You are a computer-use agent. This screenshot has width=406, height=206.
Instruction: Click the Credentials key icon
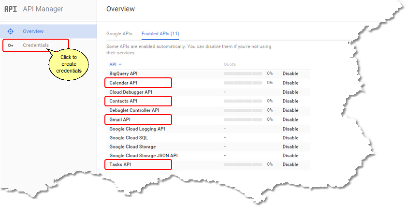pos(10,45)
